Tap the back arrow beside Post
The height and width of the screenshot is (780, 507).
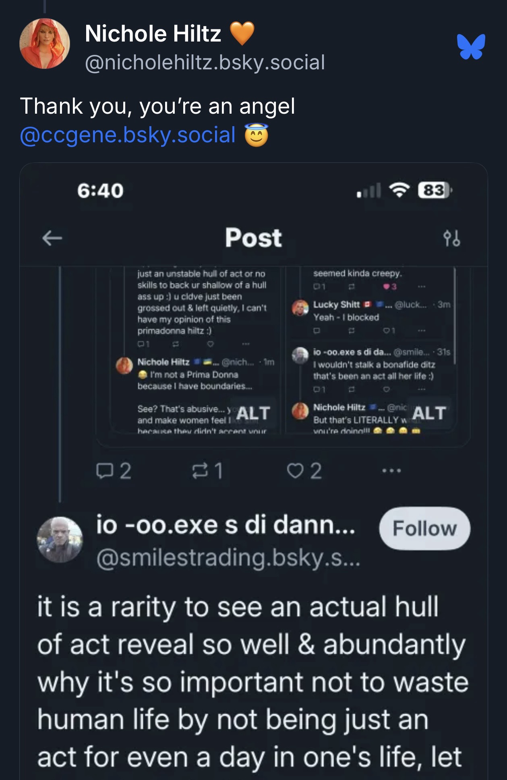point(52,238)
